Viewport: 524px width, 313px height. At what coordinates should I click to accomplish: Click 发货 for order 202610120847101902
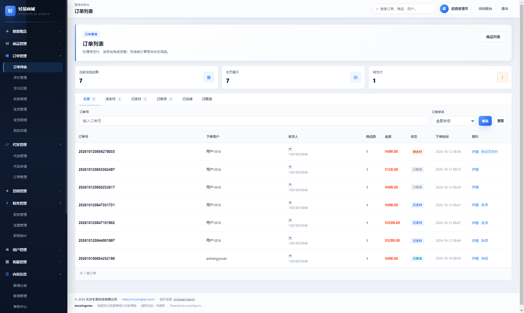click(484, 223)
